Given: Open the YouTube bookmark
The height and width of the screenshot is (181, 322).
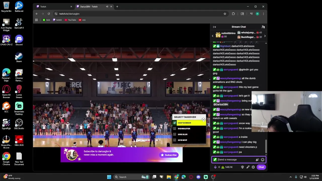Looking at the screenshot, I should tap(70, 20).
